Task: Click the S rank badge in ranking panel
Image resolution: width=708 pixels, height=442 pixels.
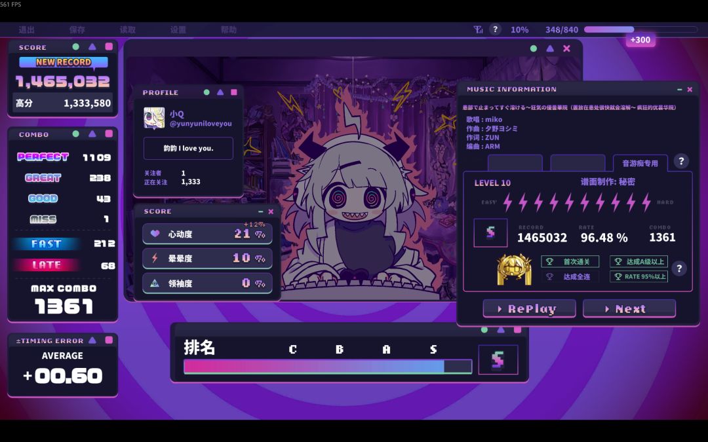Action: (498, 360)
